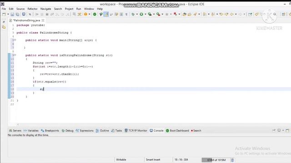The image size is (291, 163).
Task: Click the Next Annotation icon
Action: pyautogui.click(x=205, y=14)
